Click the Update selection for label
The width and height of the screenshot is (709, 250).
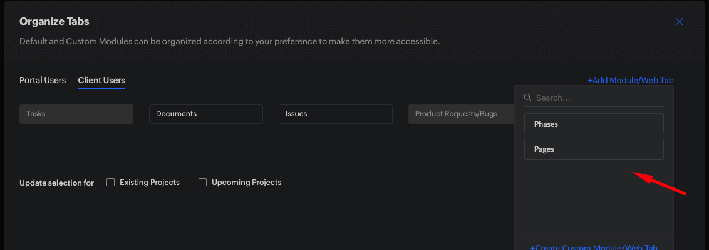click(57, 183)
